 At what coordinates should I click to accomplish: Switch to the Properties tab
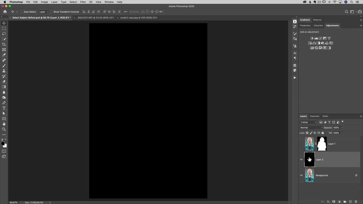pos(305,26)
